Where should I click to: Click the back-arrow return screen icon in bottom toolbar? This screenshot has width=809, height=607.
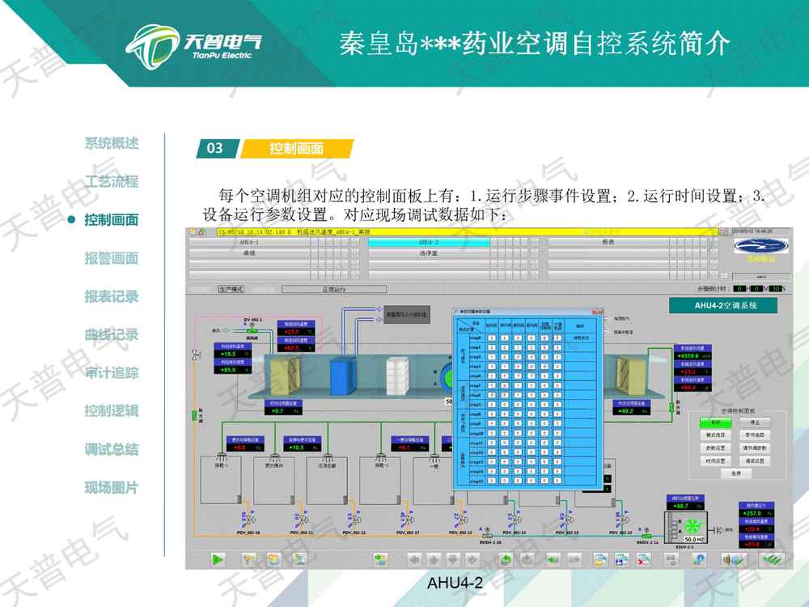(505, 559)
